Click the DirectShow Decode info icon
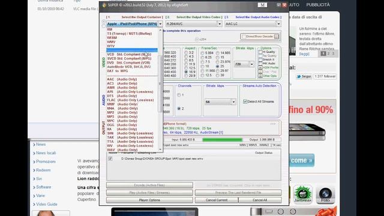Screen dimensions: 384x216 pyautogui.click(x=276, y=37)
